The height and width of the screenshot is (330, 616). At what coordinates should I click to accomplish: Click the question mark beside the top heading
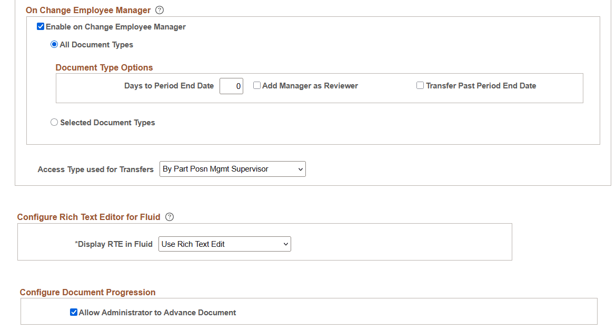click(159, 10)
